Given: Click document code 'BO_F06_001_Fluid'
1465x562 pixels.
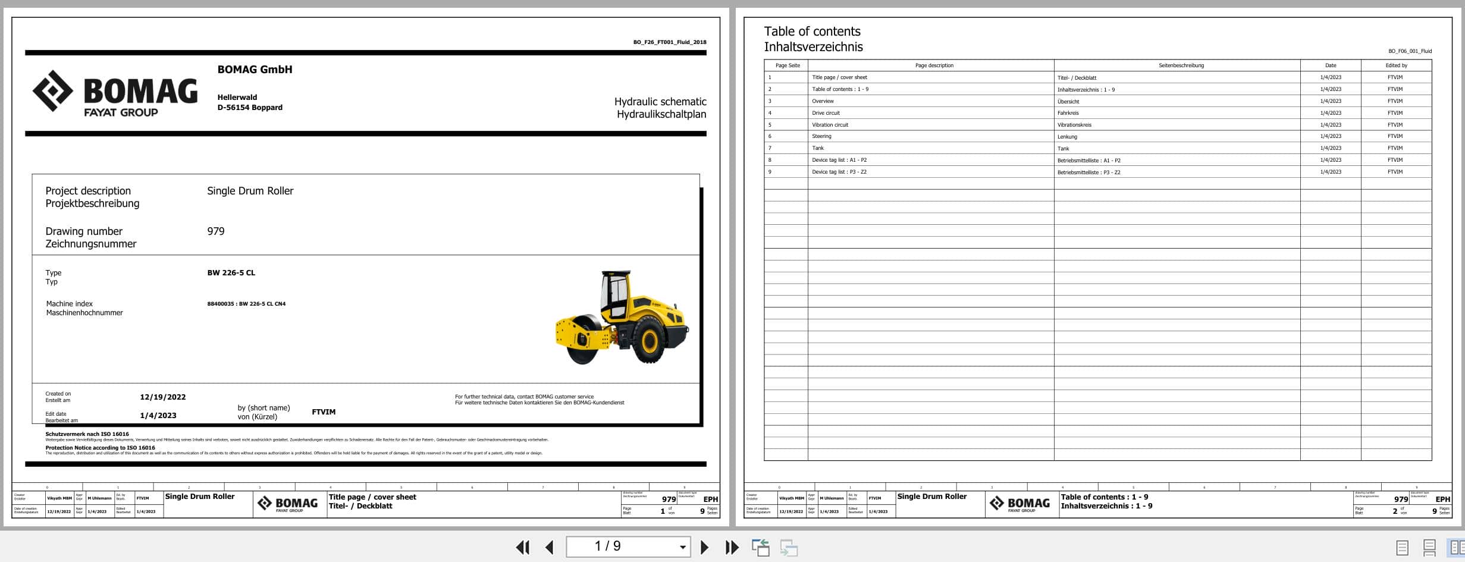Looking at the screenshot, I should (x=1410, y=51).
